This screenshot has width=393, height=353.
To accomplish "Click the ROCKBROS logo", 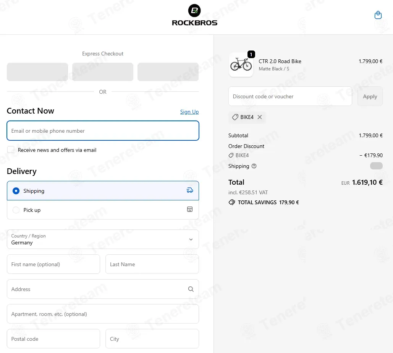I will (x=194, y=15).
